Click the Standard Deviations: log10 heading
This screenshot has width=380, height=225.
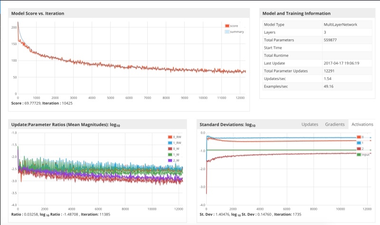coord(228,125)
